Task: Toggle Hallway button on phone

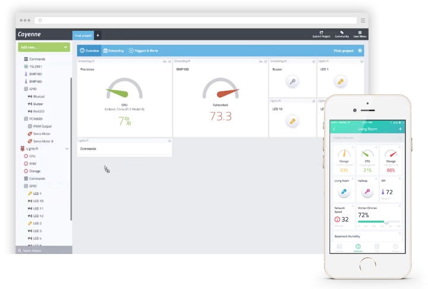Action: pyautogui.click(x=367, y=192)
